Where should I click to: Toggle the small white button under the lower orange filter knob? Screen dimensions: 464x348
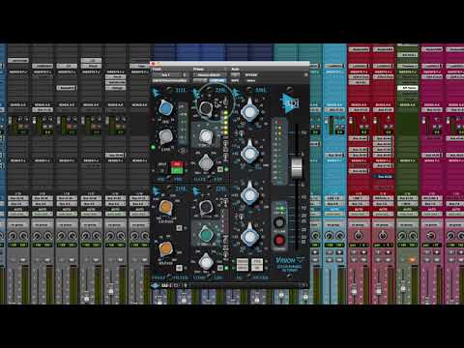(179, 268)
